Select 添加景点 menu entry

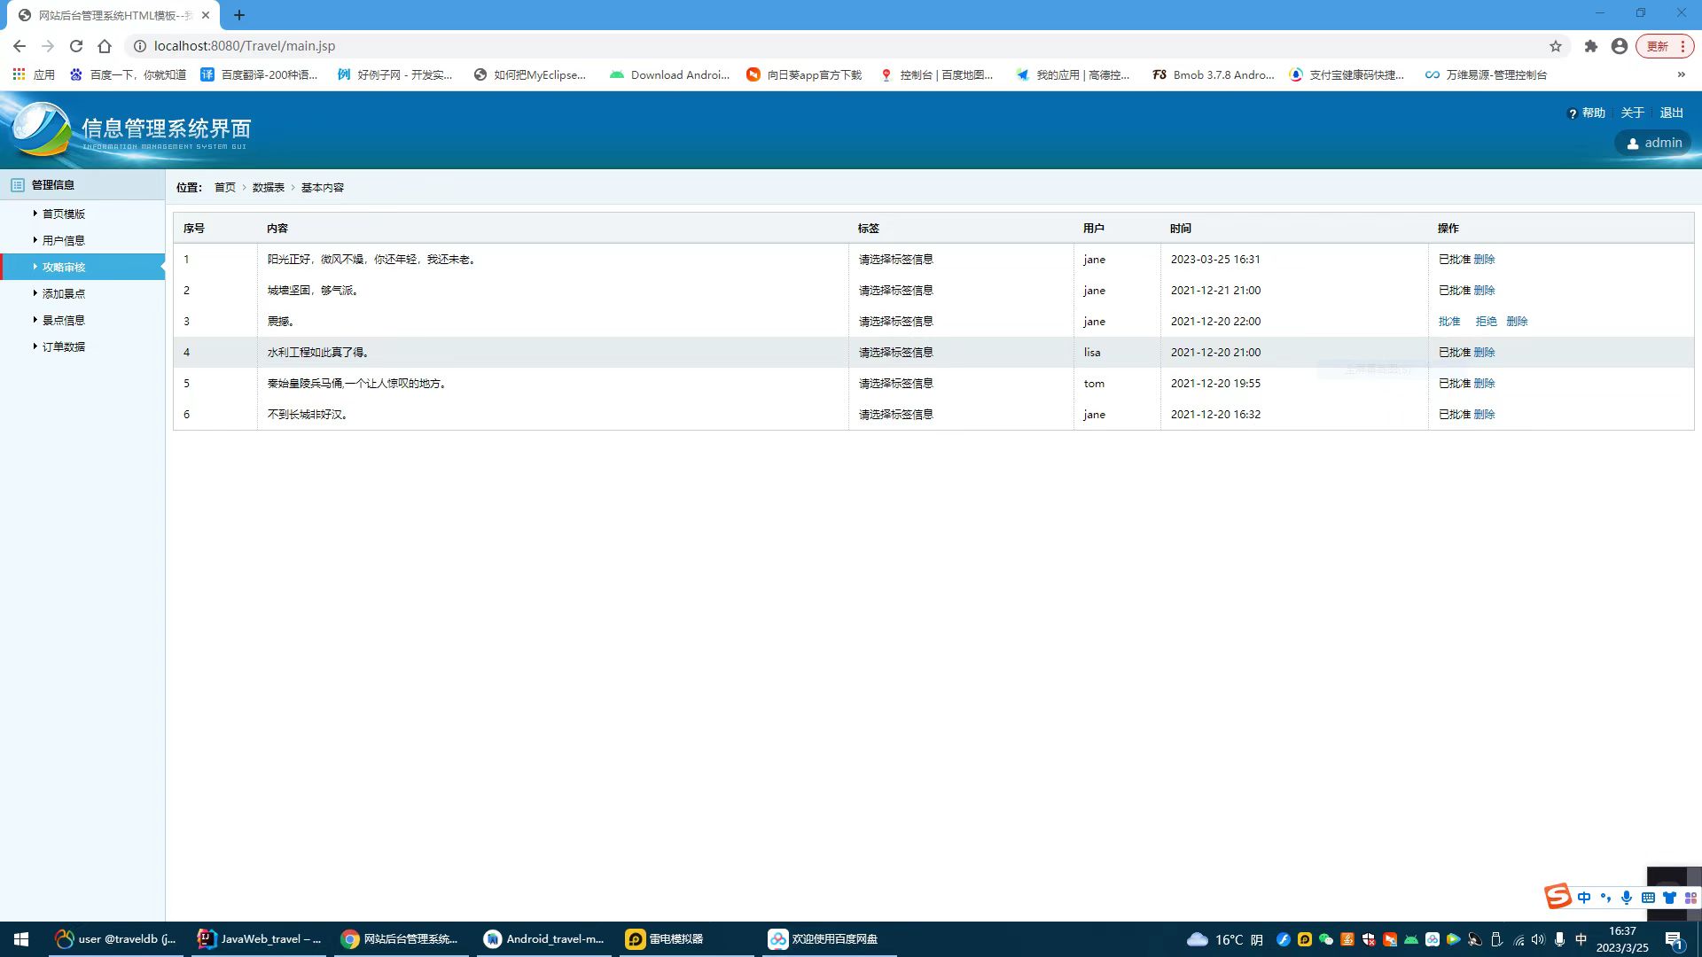tap(63, 293)
